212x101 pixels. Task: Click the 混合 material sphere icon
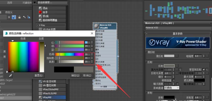click(40, 8)
